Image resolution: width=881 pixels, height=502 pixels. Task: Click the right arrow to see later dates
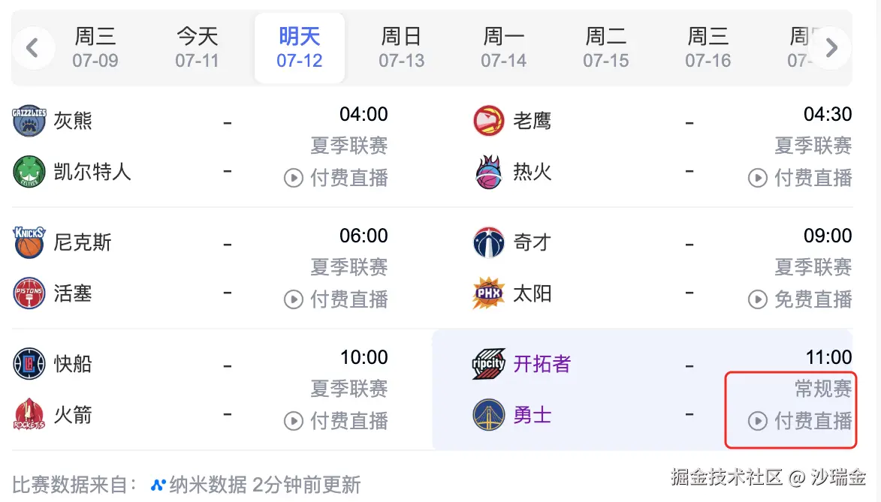(x=831, y=47)
